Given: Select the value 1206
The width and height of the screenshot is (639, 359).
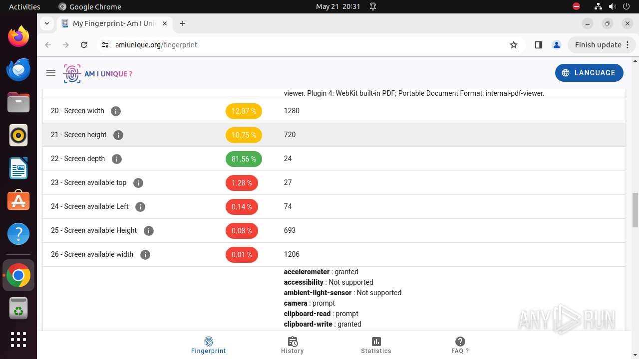Looking at the screenshot, I should (x=292, y=254).
